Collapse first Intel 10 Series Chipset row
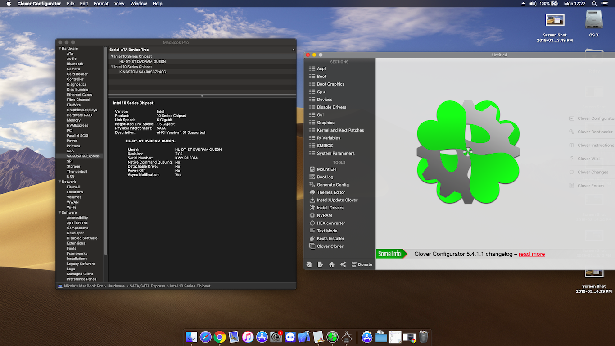 [x=112, y=57]
